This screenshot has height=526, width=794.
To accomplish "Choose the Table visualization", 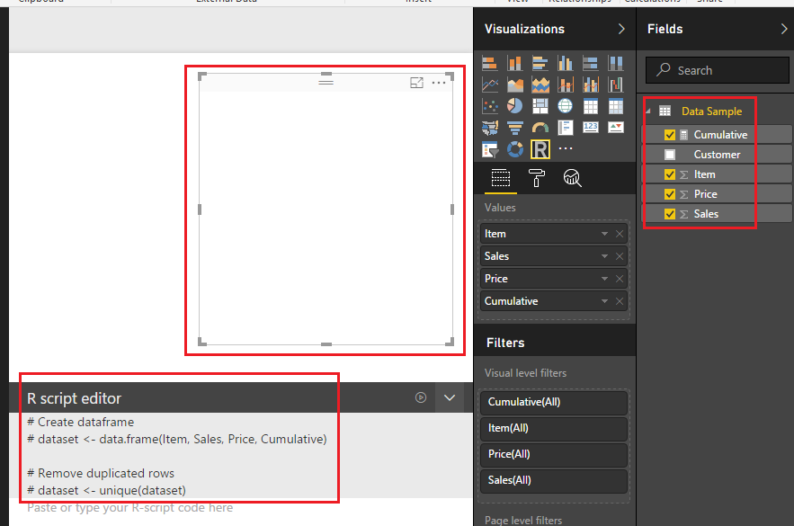I will [x=591, y=106].
